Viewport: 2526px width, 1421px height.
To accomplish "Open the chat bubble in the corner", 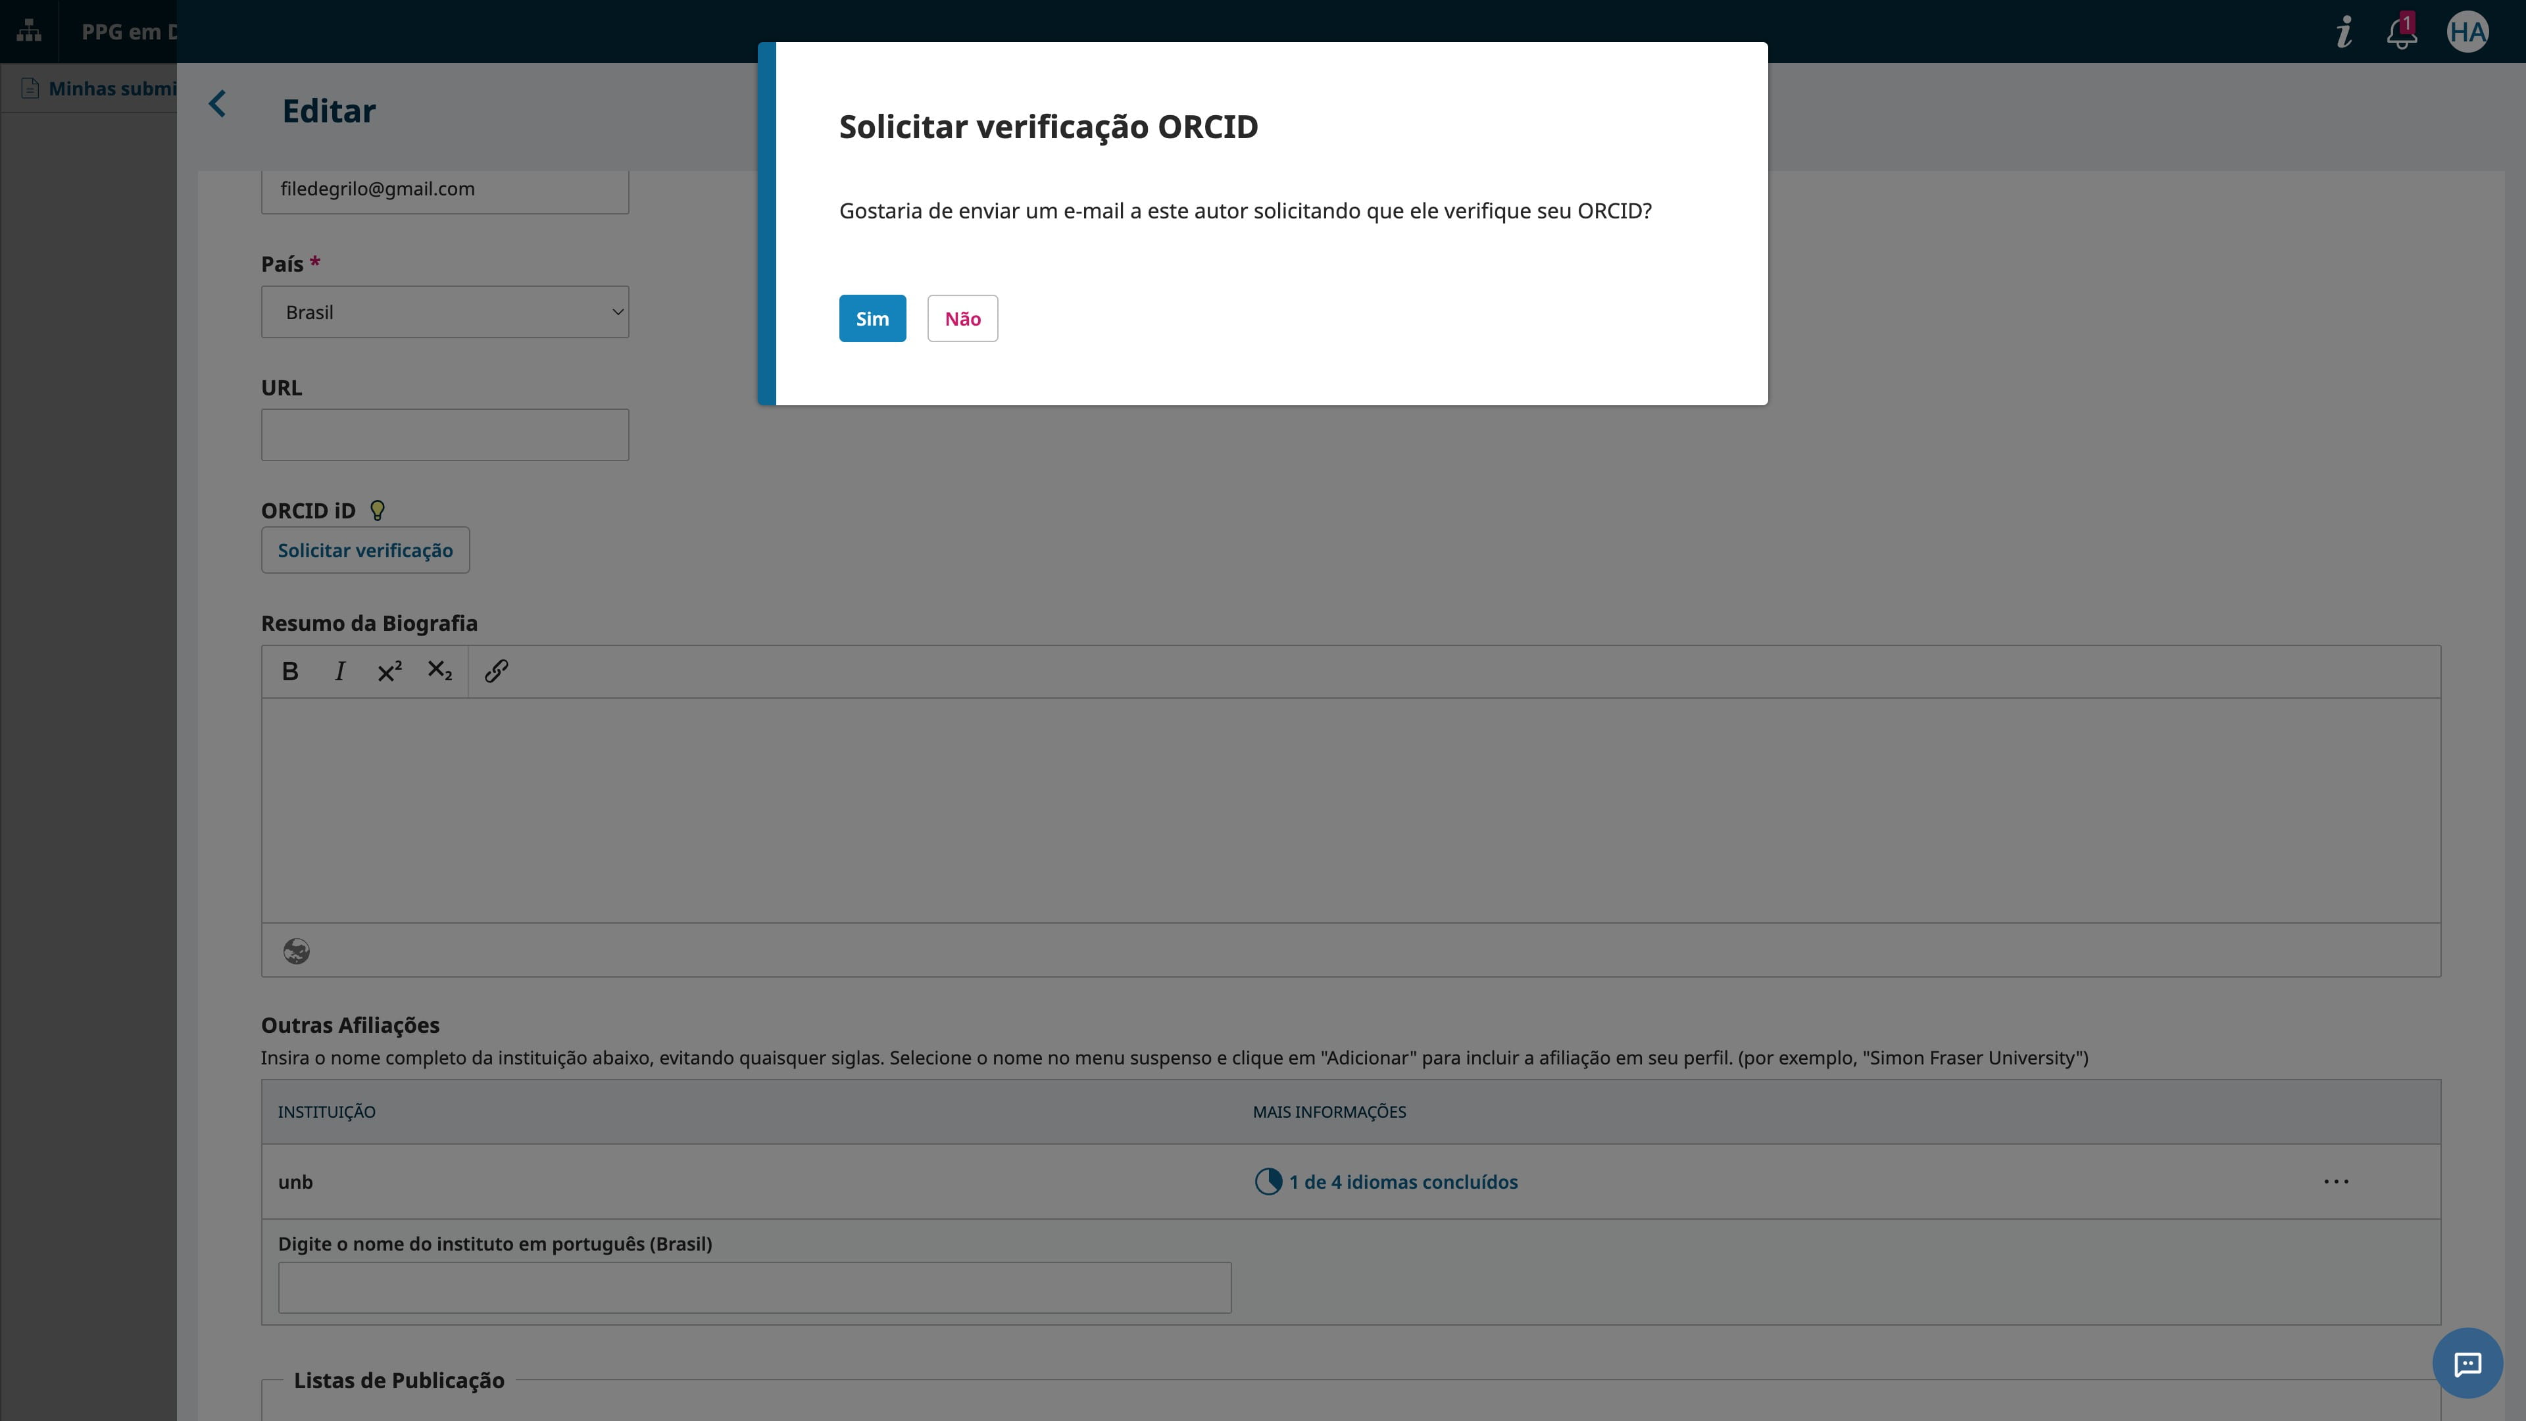I will point(2468,1363).
